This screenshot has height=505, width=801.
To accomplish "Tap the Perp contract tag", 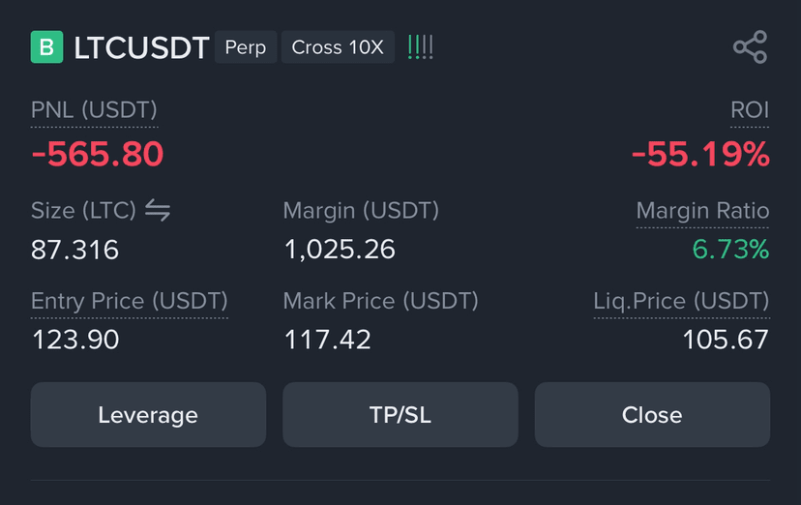I will pyautogui.click(x=246, y=47).
